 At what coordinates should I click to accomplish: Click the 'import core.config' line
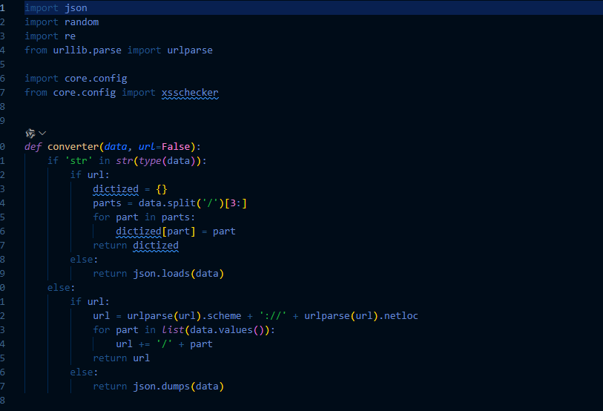pyautogui.click(x=76, y=78)
